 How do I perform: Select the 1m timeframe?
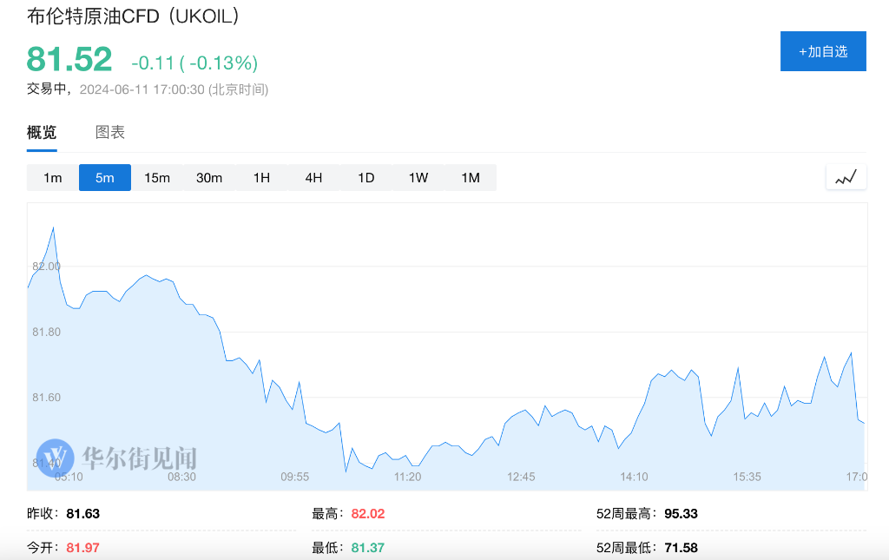pos(52,177)
